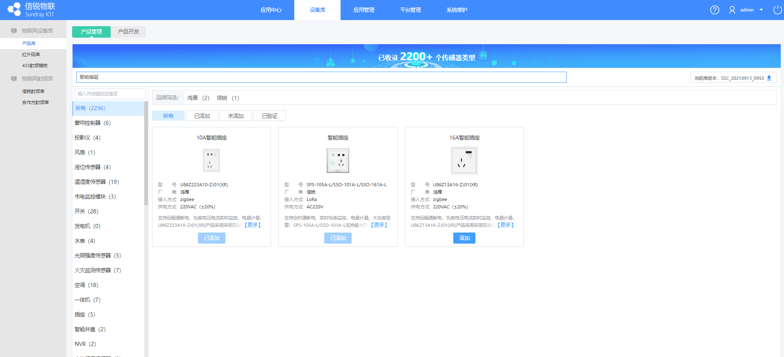This screenshot has width=784, height=357.
Task: Select 产品库 in the sidebar
Action: pos(33,43)
